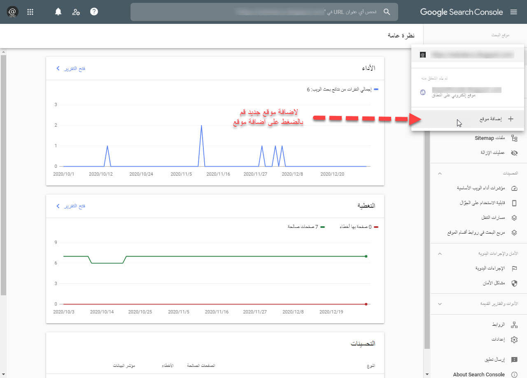Click the submit feedback icon
The width and height of the screenshot is (527, 378).
click(514, 359)
